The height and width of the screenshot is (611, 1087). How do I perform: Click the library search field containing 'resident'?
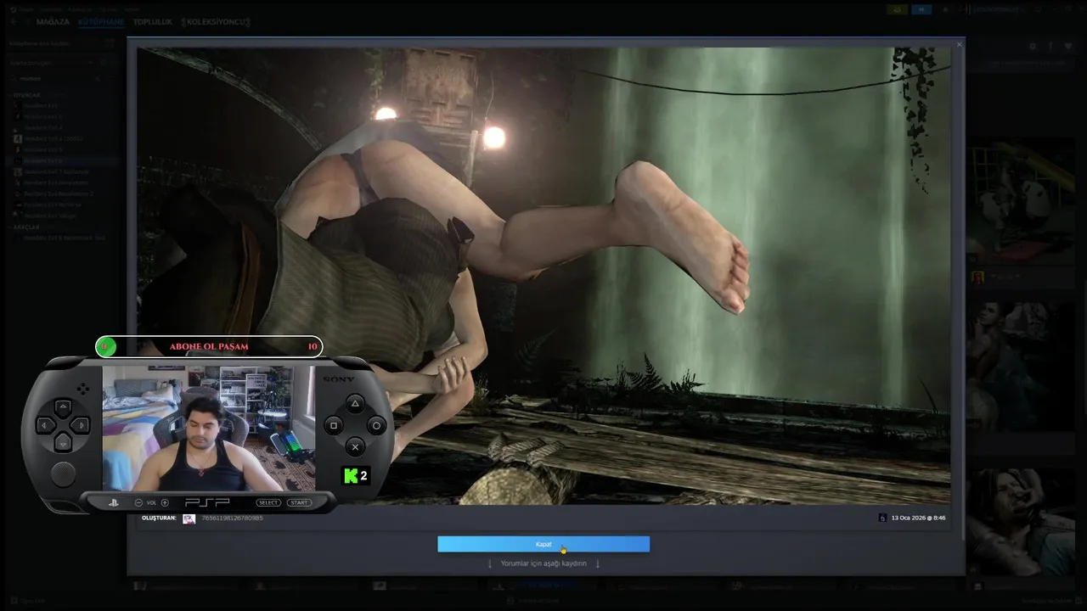[x=51, y=78]
